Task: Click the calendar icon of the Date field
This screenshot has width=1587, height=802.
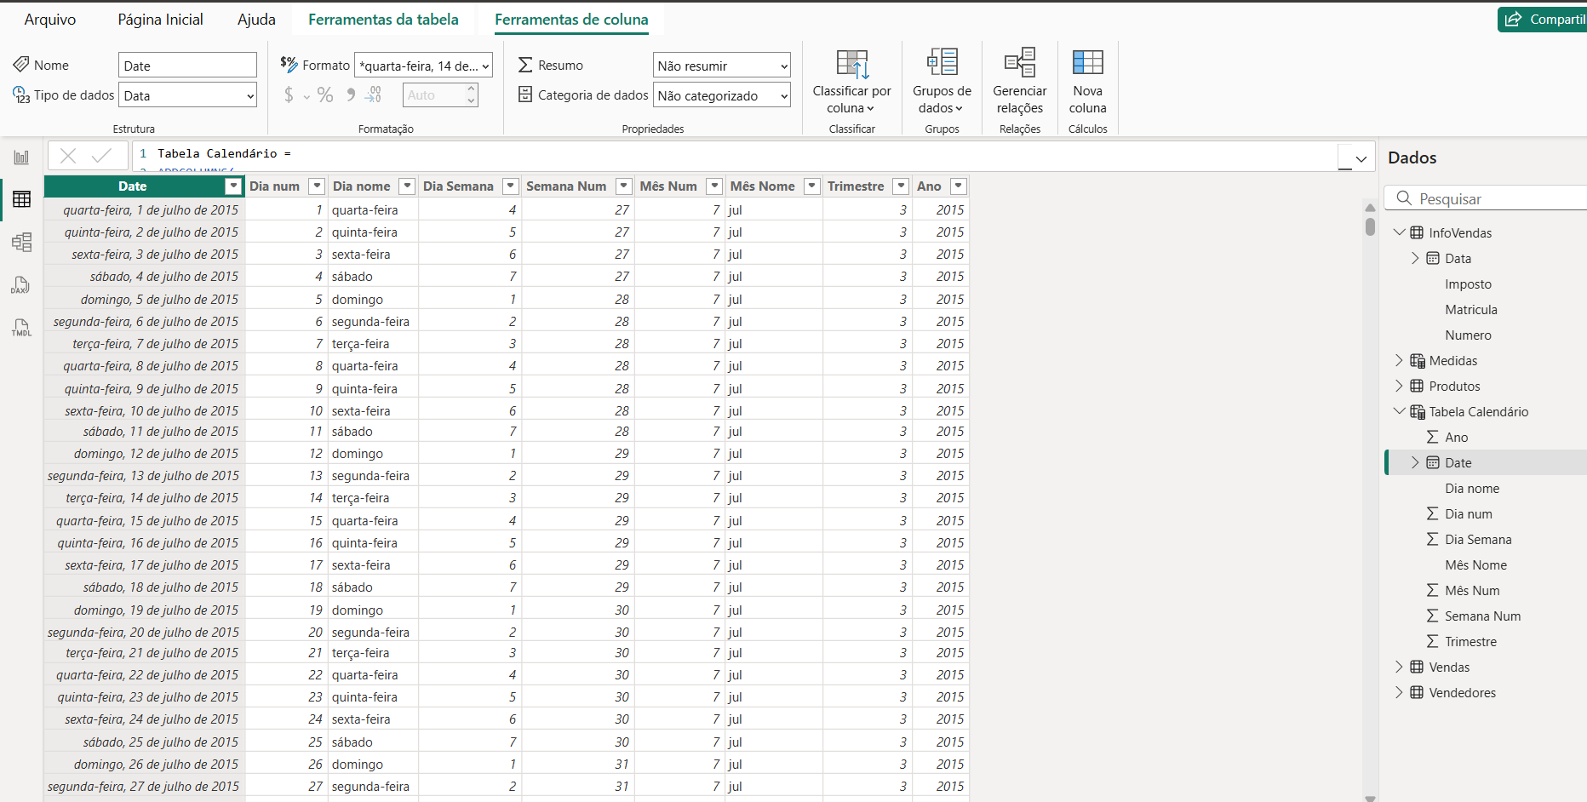Action: tap(1433, 462)
